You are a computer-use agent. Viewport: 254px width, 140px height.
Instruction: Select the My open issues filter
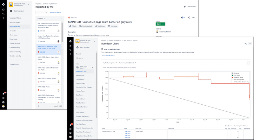[x=15, y=23]
